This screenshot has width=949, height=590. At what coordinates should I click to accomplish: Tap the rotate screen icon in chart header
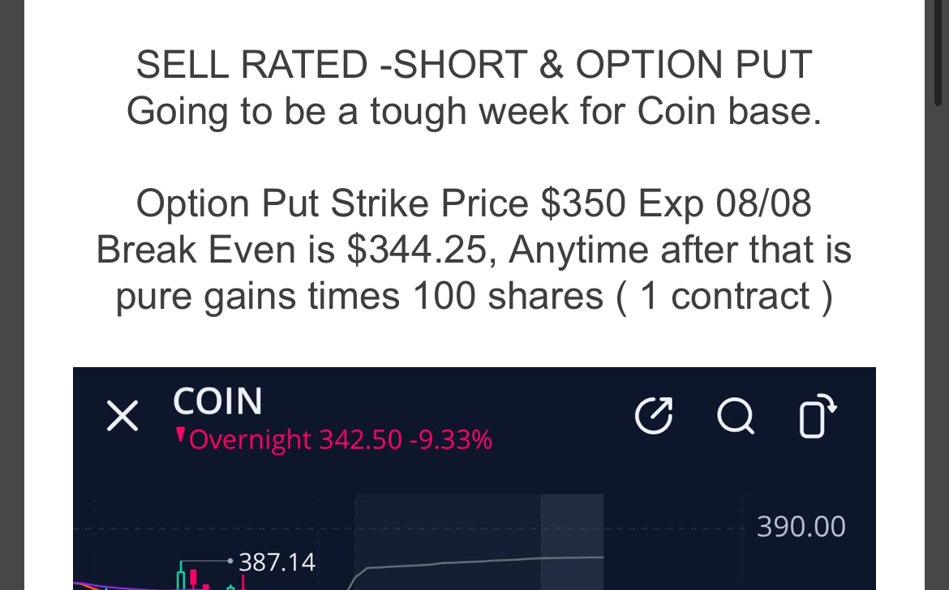[x=817, y=415]
